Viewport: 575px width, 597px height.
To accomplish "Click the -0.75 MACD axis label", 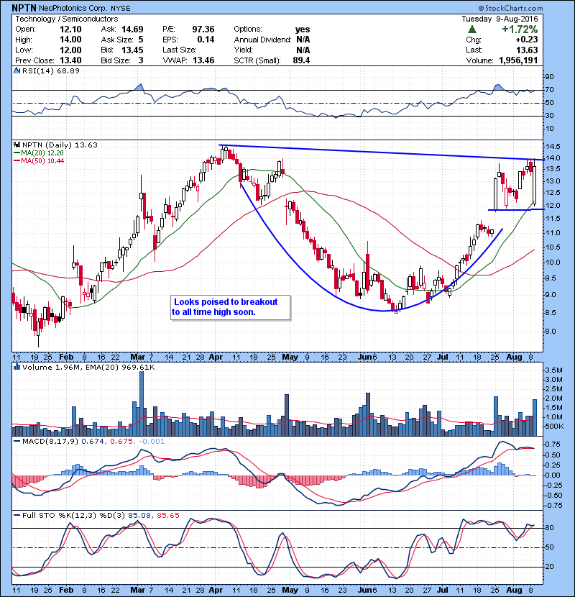I will tap(552, 505).
